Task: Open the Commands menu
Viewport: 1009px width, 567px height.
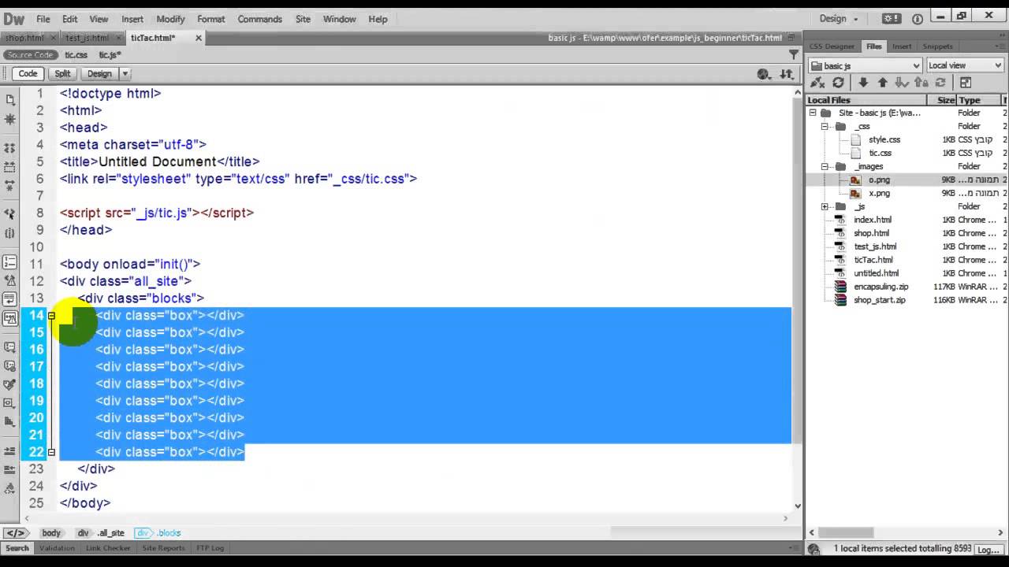Action: pyautogui.click(x=259, y=19)
